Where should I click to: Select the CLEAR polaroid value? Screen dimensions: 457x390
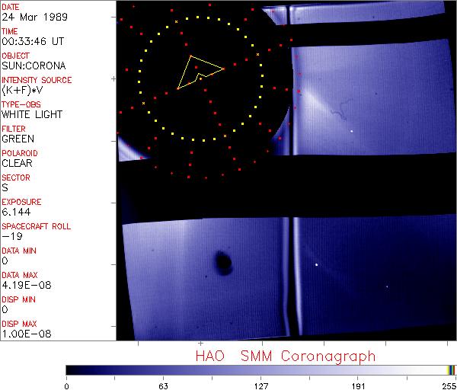tap(17, 163)
